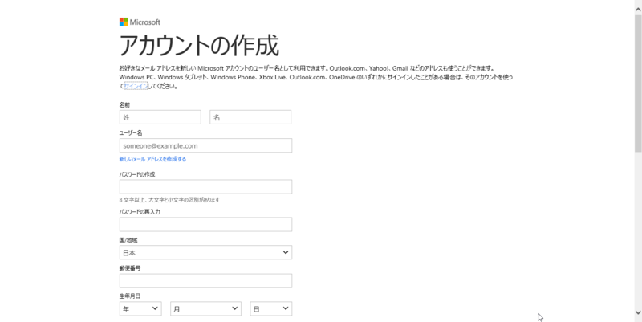Click the 名前 label
642x322 pixels.
(124, 105)
